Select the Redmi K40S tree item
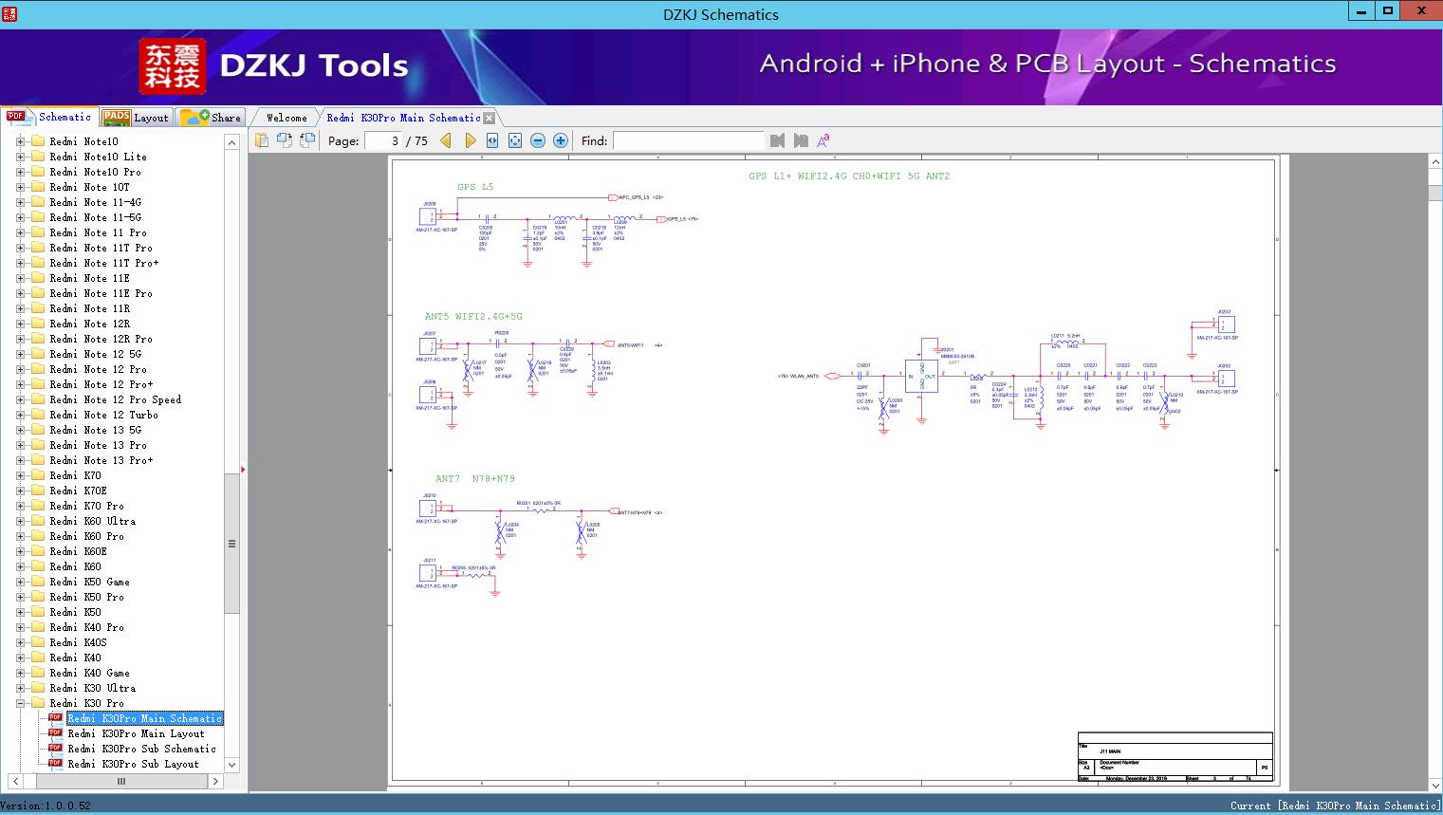 point(78,642)
